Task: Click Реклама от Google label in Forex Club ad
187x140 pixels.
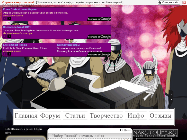Action: [x=100, y=19]
